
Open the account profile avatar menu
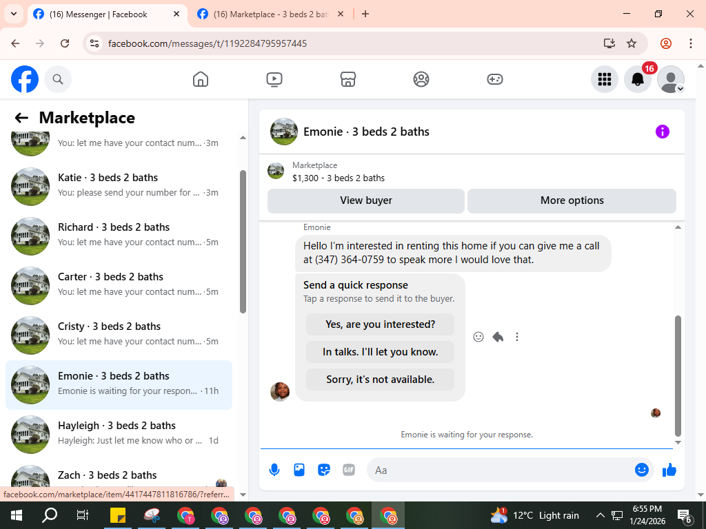670,79
